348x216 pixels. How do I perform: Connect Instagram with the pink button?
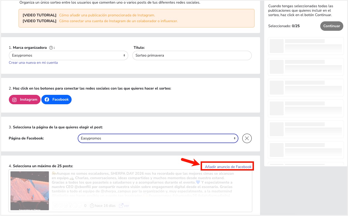[x=25, y=100]
